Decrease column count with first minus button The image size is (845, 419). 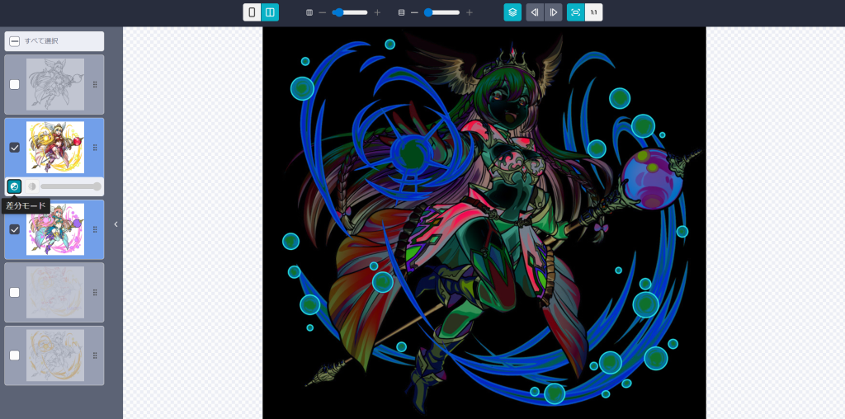point(323,12)
